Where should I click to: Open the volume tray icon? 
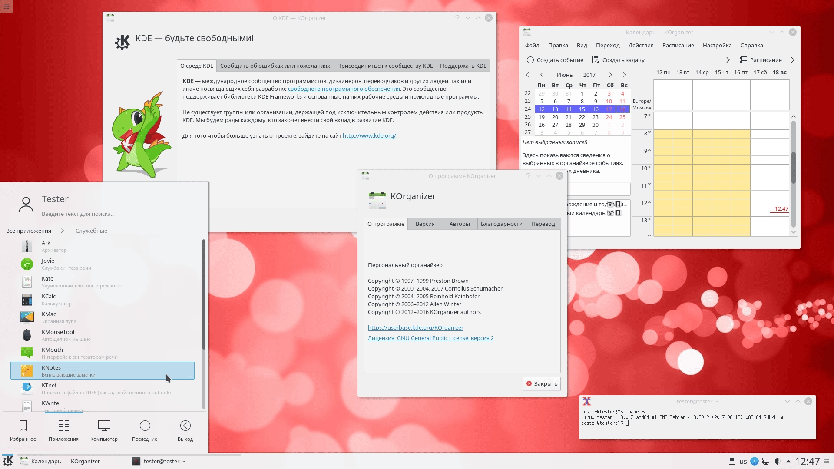point(777,461)
